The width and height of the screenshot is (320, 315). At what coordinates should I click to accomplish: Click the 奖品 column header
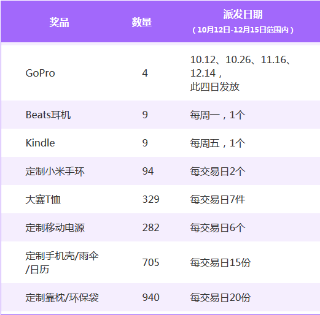pos(59,22)
